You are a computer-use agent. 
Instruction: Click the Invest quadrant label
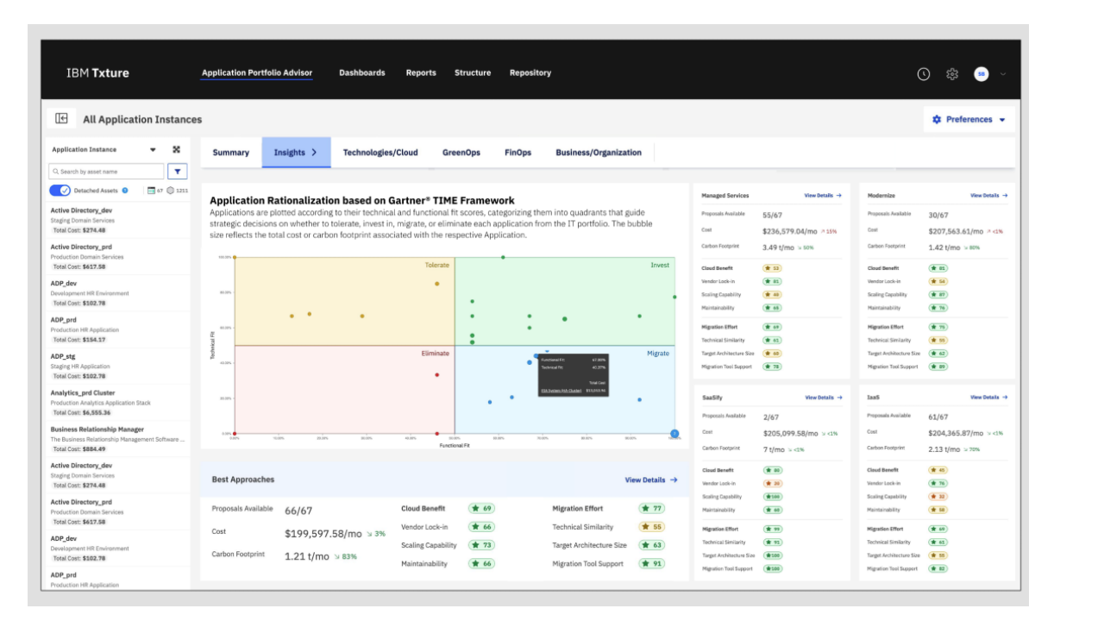pos(660,266)
